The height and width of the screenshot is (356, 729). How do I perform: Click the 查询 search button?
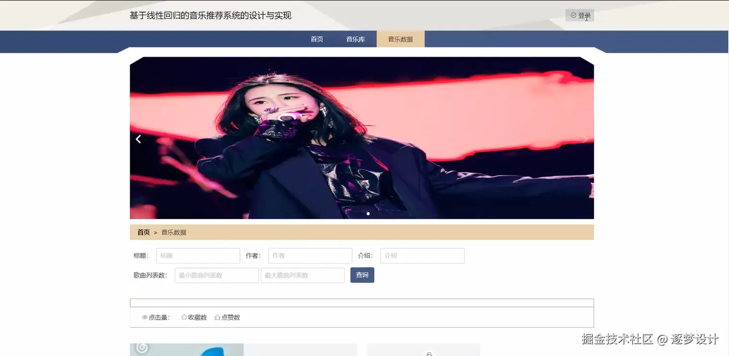click(x=362, y=275)
